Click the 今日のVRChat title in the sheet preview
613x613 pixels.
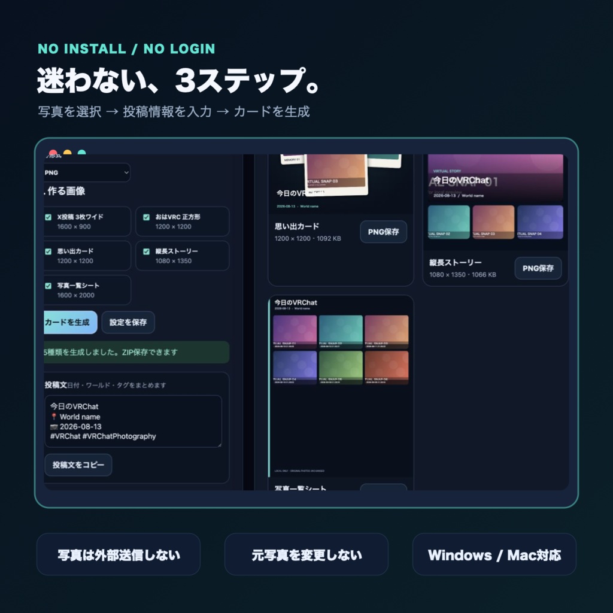click(x=296, y=302)
